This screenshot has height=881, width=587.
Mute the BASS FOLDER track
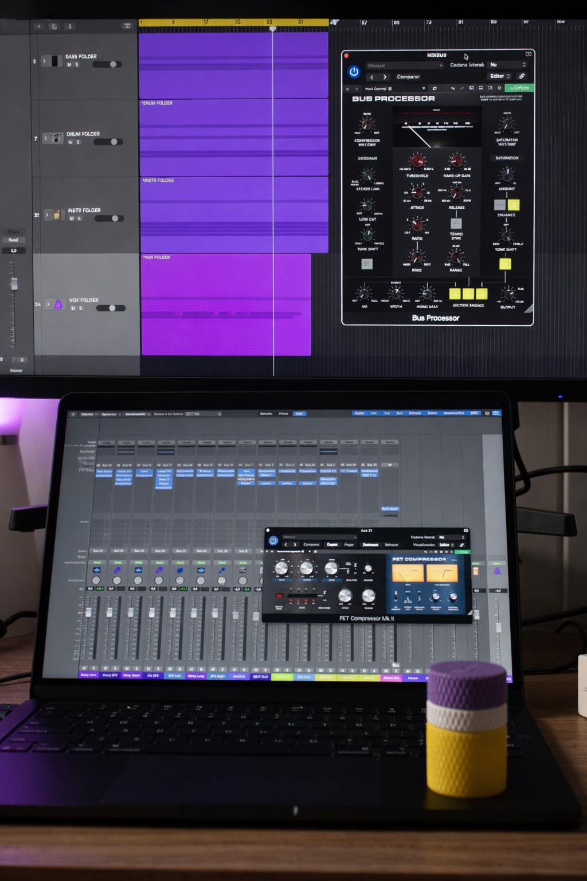click(69, 65)
